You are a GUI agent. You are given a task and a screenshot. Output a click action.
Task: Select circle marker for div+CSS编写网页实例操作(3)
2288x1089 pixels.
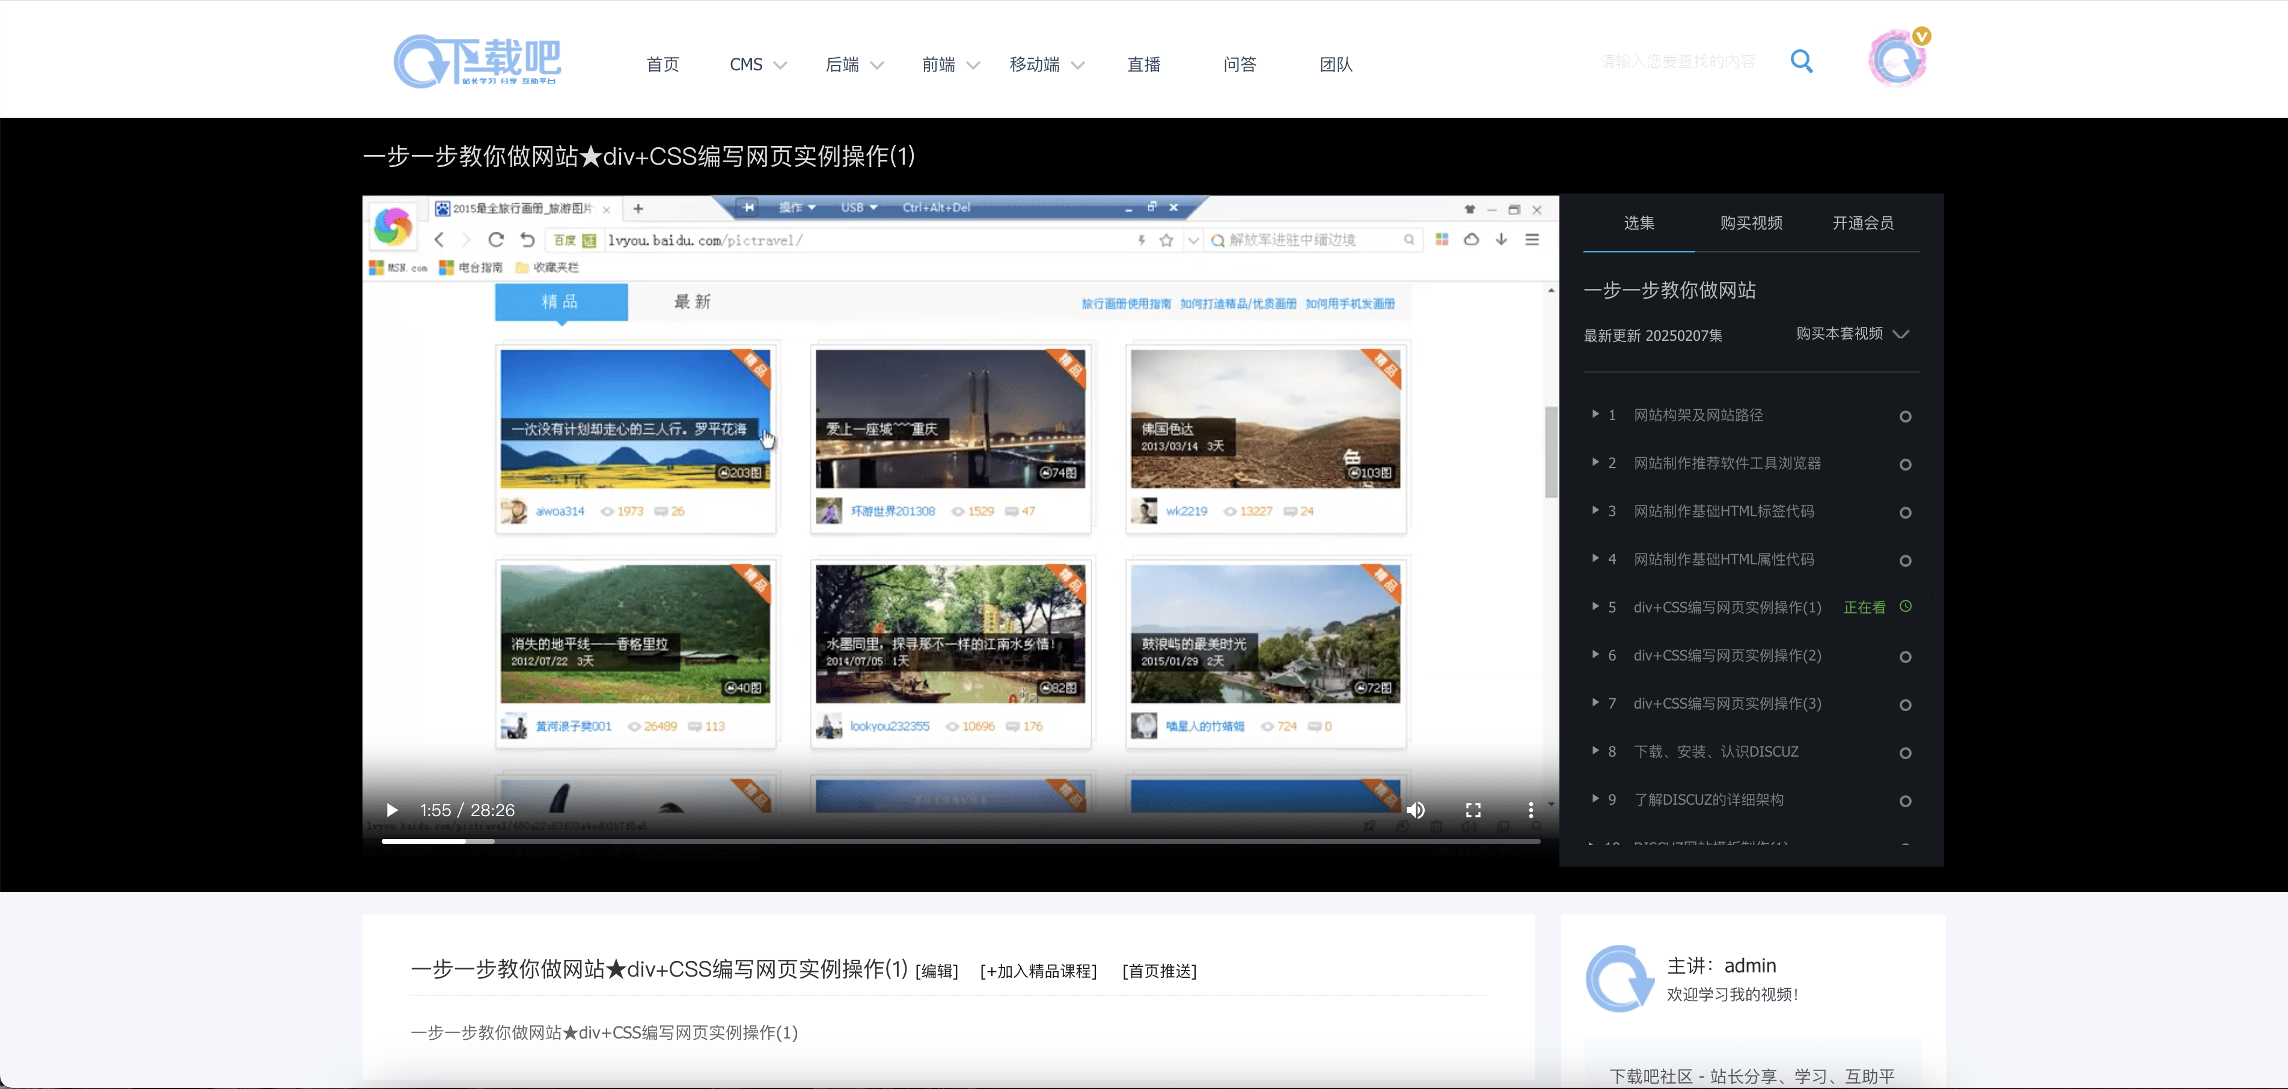point(1905,706)
